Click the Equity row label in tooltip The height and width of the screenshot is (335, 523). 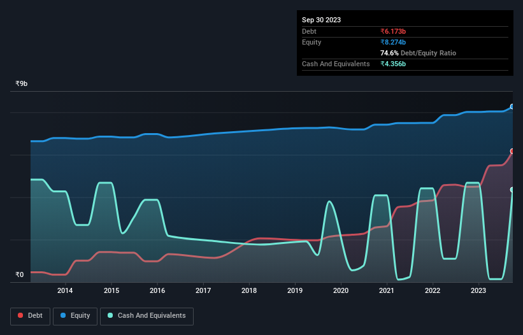tap(312, 42)
